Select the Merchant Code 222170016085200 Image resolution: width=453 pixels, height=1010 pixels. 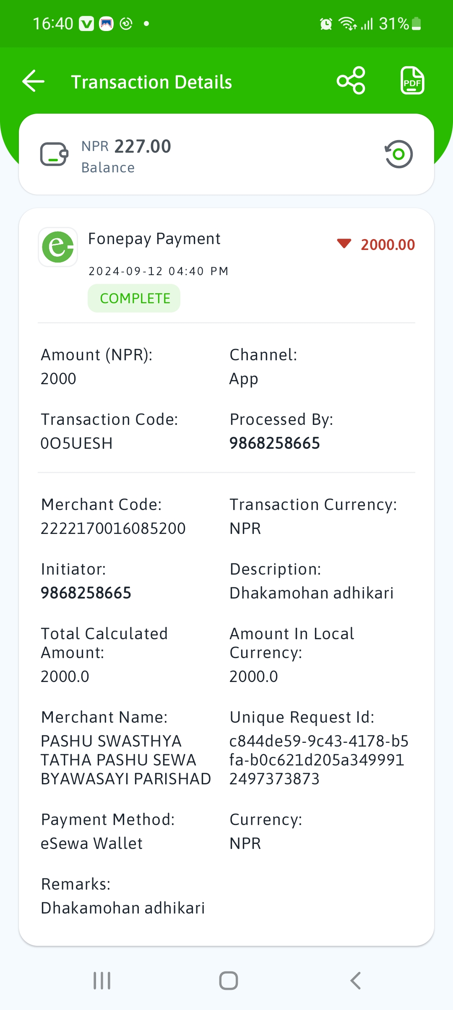pos(113,528)
